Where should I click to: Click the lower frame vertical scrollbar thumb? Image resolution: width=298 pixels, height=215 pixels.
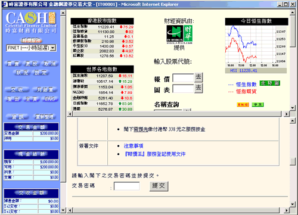pos(293,161)
